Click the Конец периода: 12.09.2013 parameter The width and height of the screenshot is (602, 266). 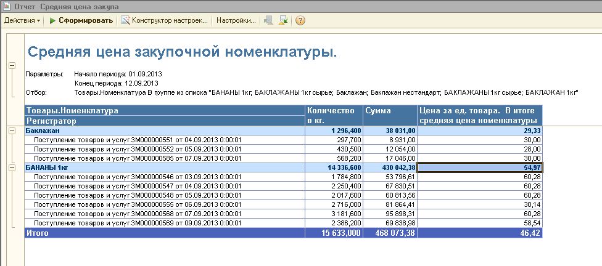[x=117, y=83]
